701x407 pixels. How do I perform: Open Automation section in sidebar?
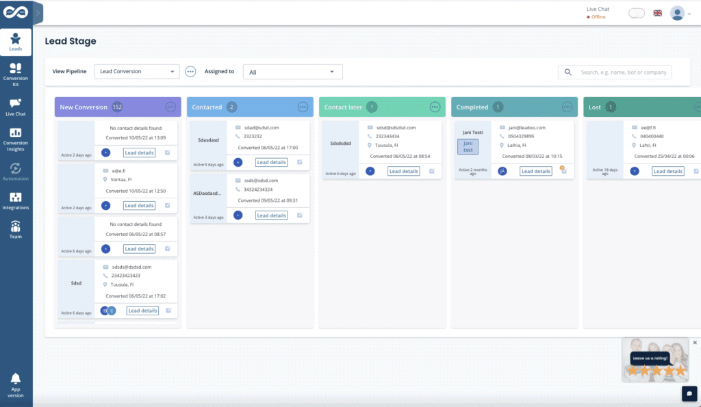(16, 171)
